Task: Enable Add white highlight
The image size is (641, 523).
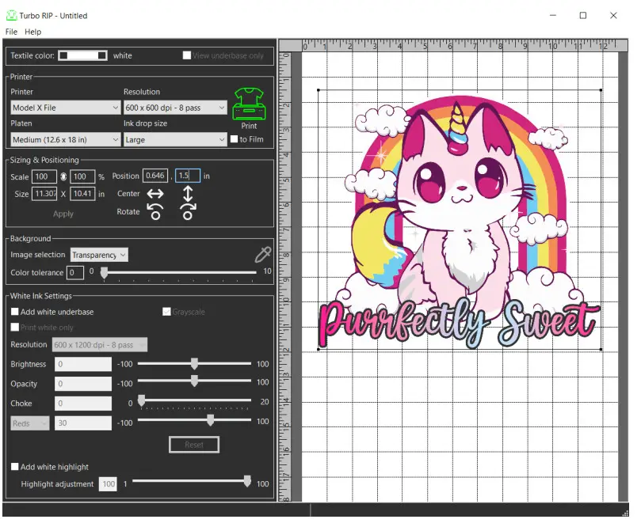Action: (15, 466)
